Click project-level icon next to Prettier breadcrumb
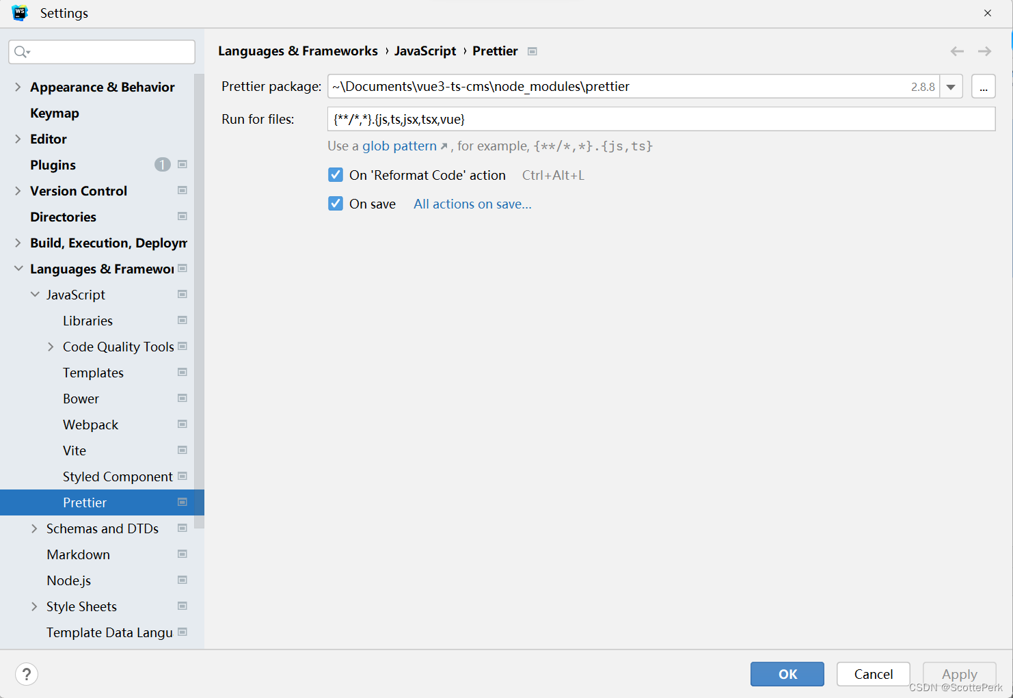 [x=532, y=51]
